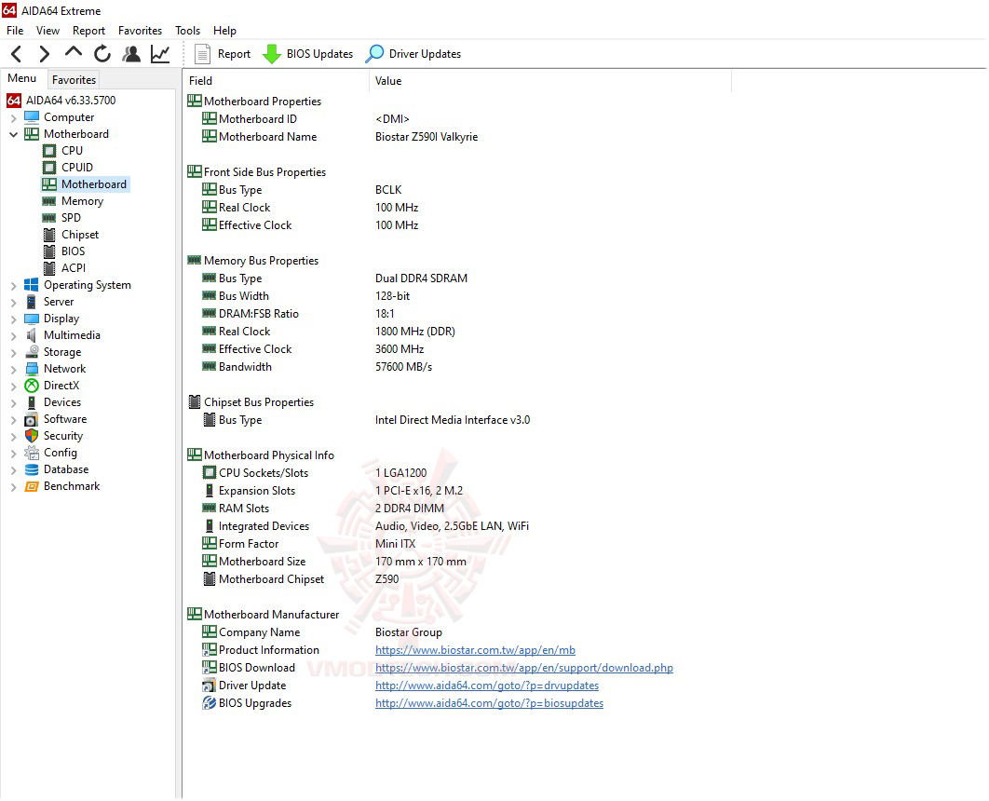Open the graph chart toolbar icon

tap(160, 54)
